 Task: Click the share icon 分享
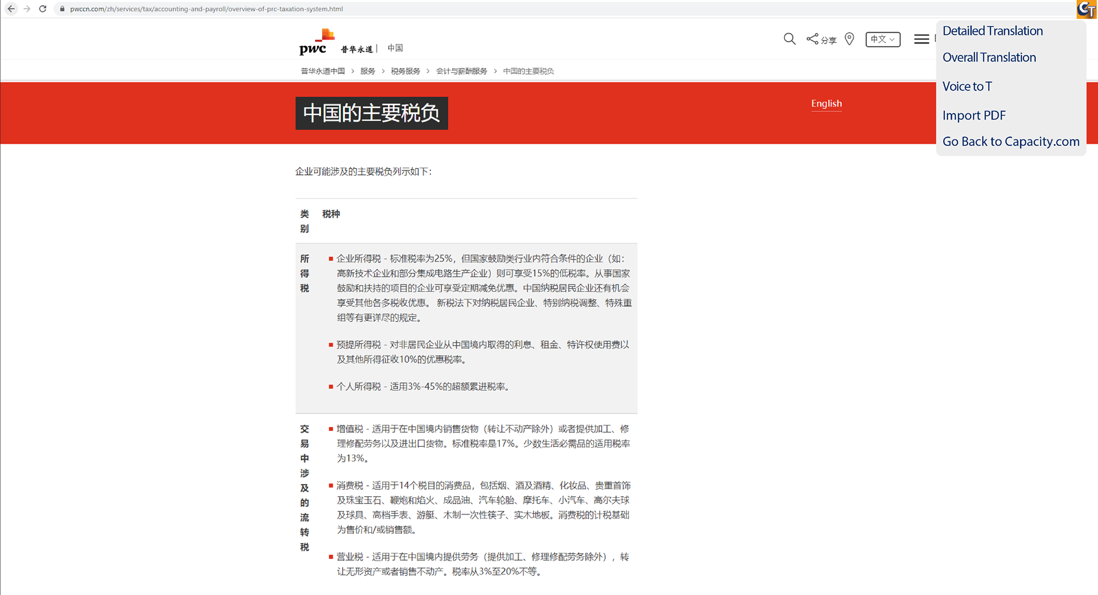click(821, 39)
